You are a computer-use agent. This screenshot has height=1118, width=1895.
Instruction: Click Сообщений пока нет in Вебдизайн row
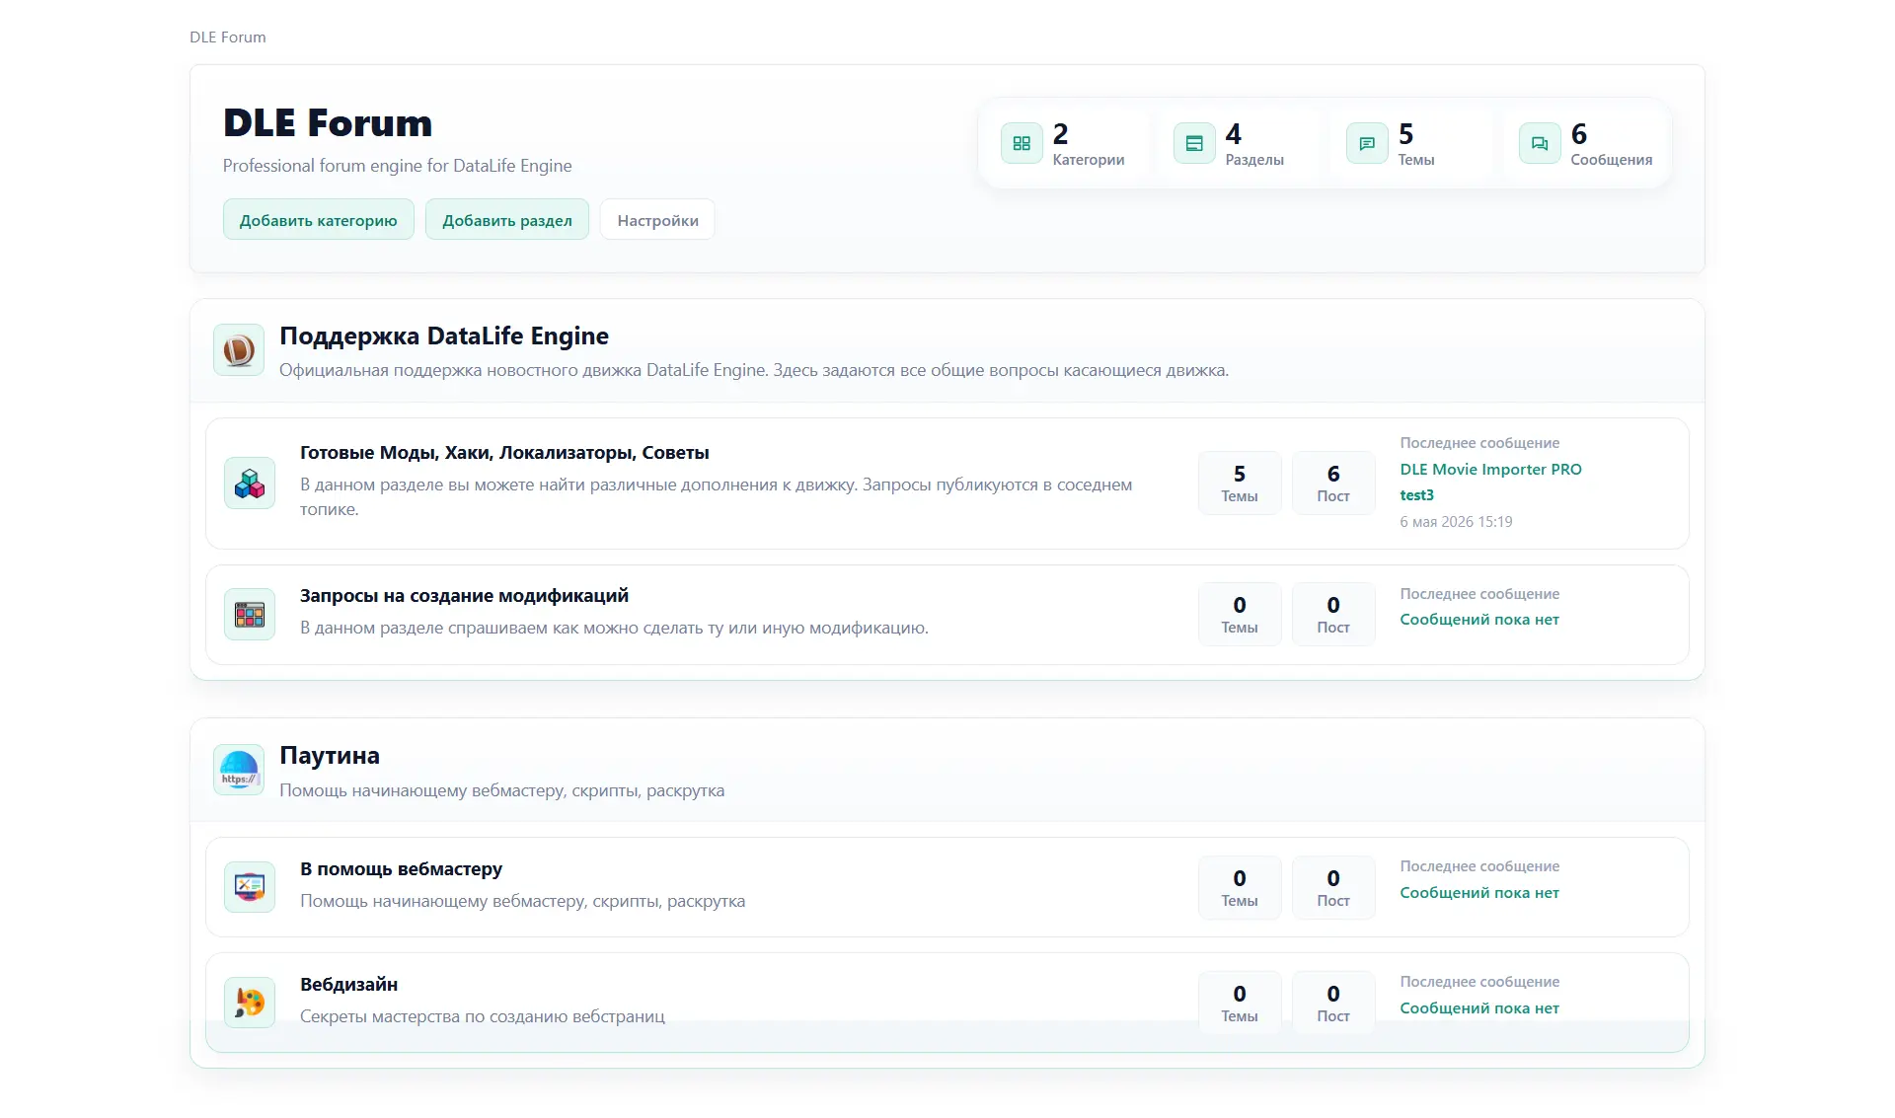point(1479,1008)
